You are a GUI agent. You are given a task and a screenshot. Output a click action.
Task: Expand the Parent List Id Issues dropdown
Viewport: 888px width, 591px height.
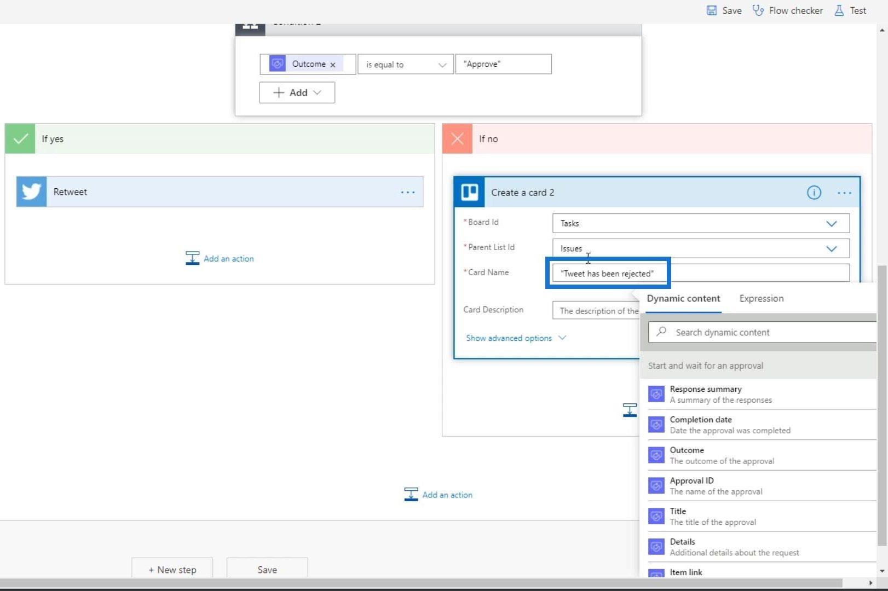coord(831,248)
